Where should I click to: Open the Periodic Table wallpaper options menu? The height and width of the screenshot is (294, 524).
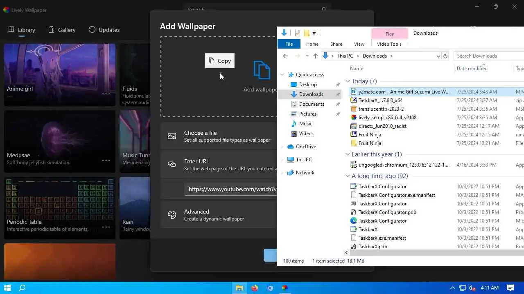point(106,227)
